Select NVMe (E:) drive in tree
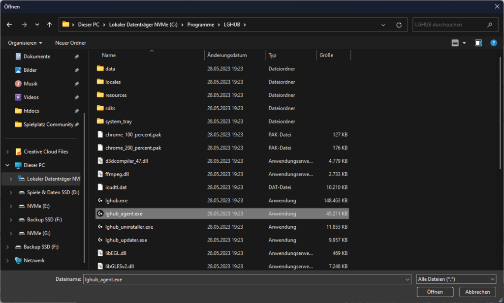This screenshot has height=303, width=504. click(38, 206)
